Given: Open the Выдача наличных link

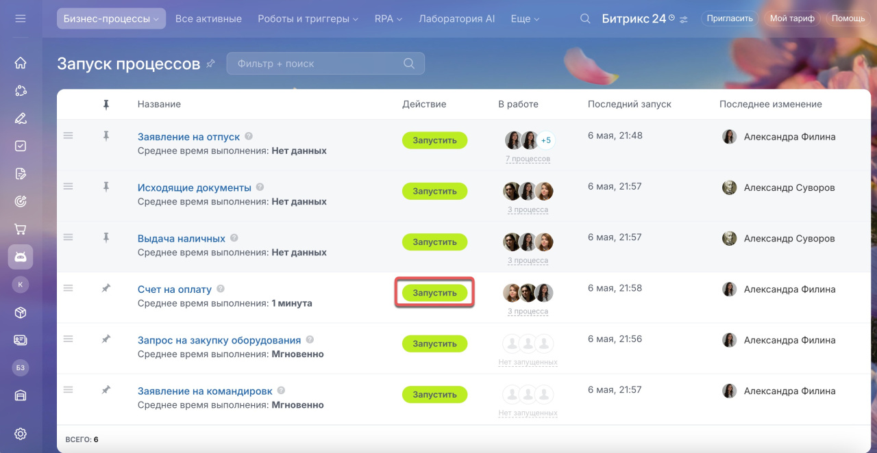Looking at the screenshot, I should pos(182,239).
